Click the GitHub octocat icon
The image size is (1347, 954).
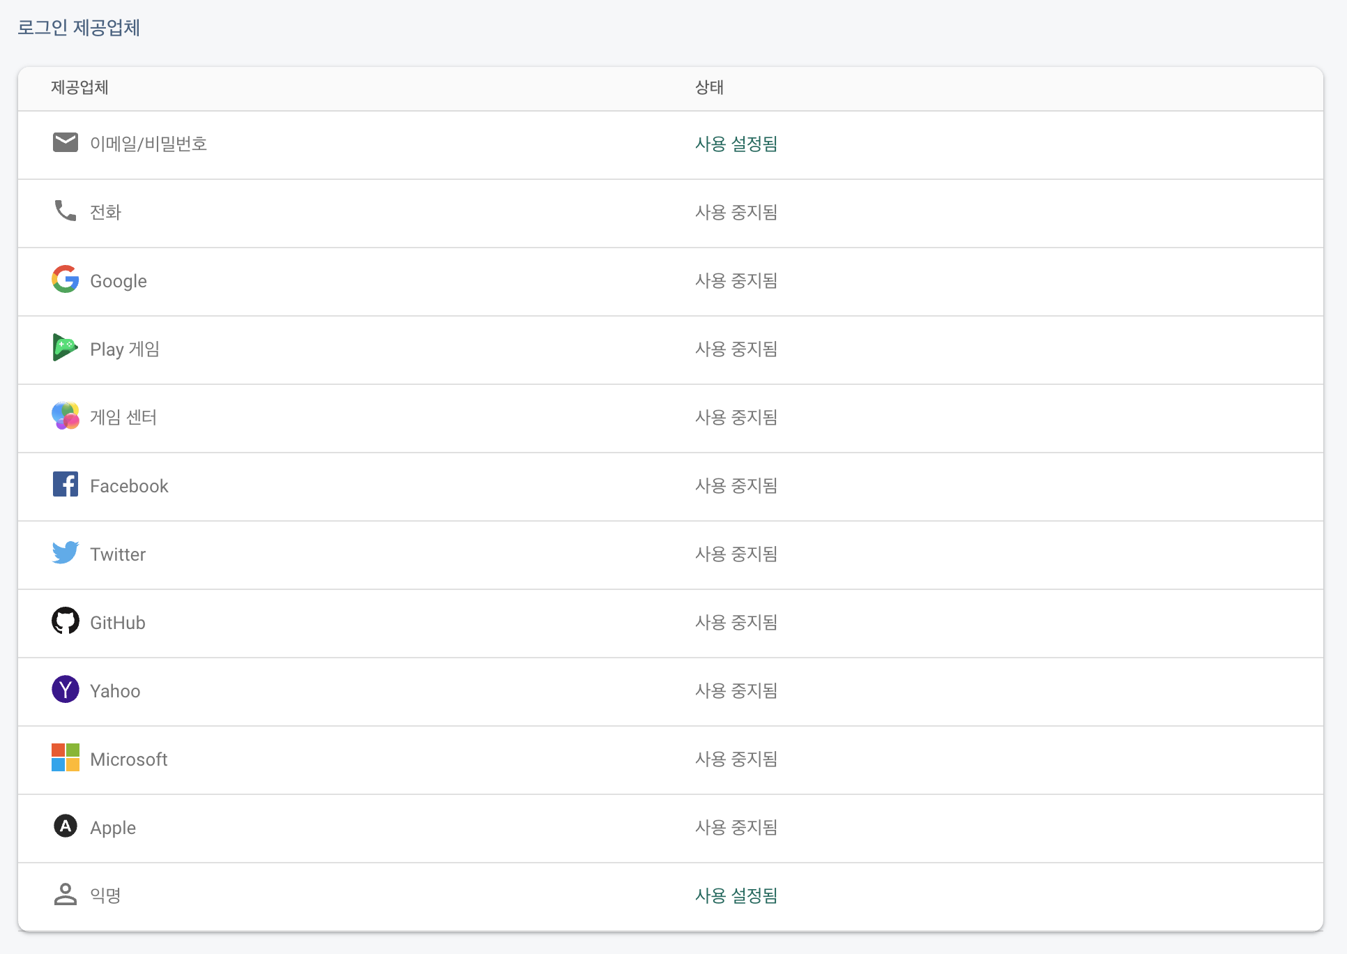tap(66, 621)
